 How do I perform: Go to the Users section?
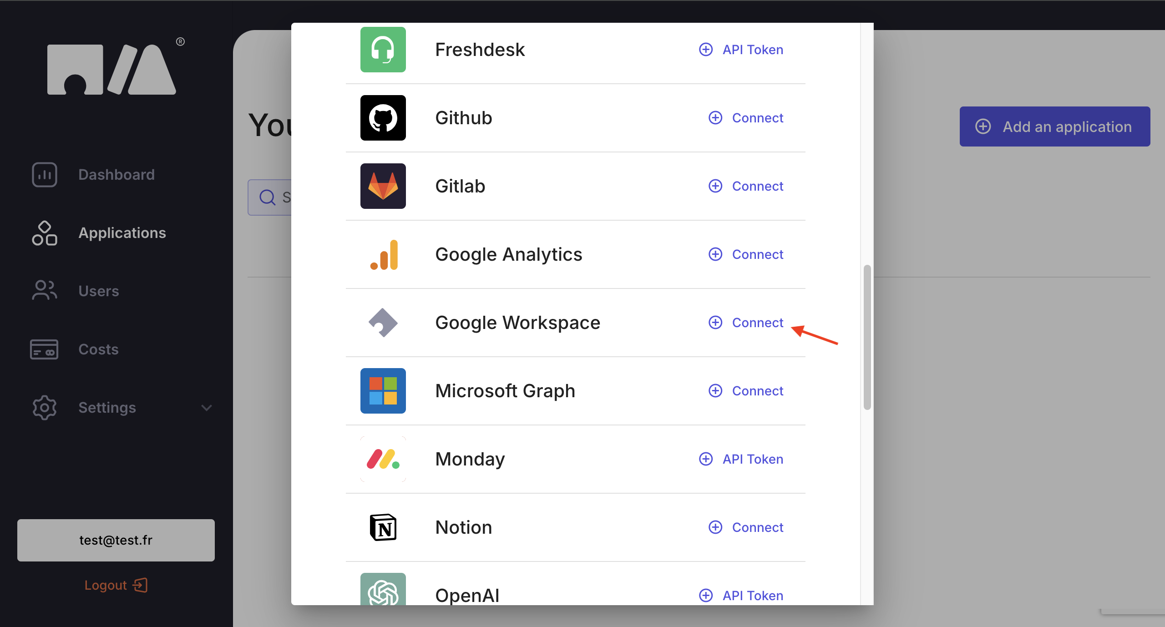pyautogui.click(x=98, y=291)
